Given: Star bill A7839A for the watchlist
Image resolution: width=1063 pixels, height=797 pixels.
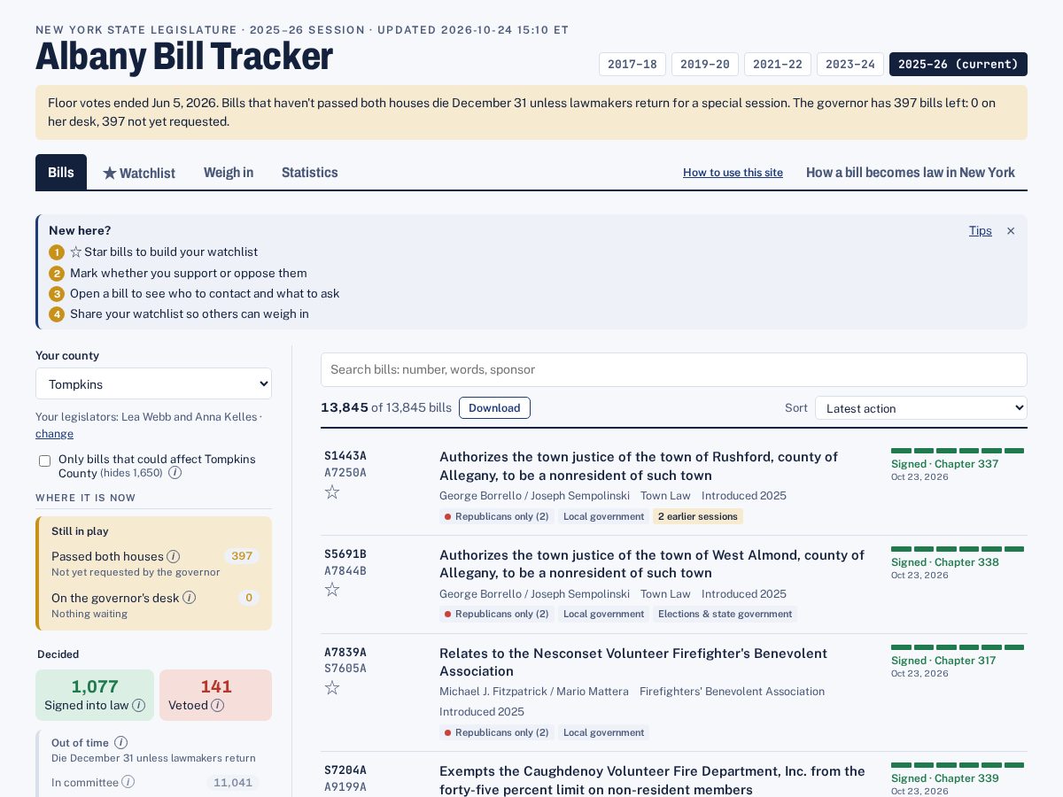Looking at the screenshot, I should point(332,688).
